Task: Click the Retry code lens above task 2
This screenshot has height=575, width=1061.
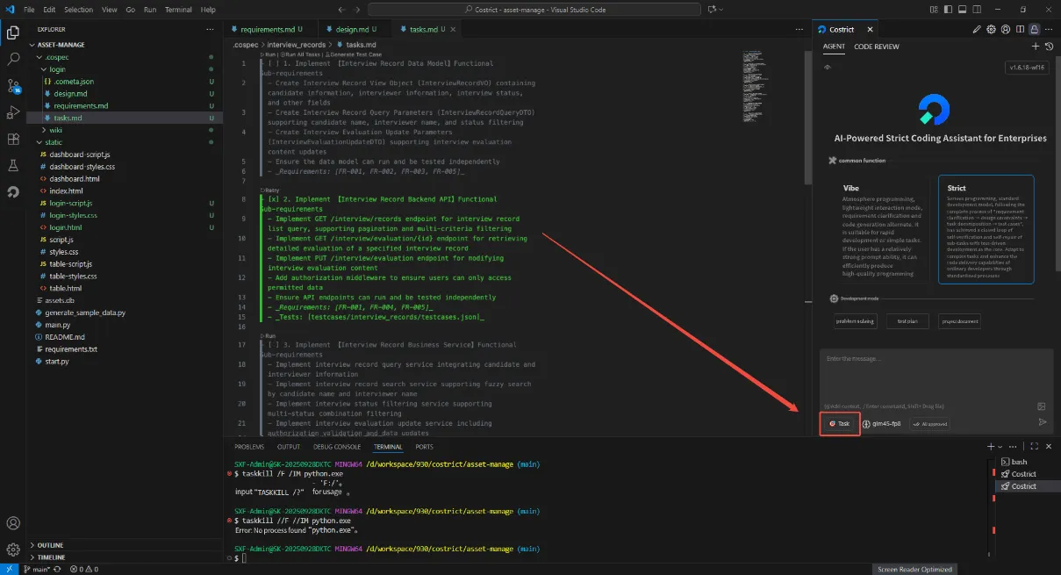Action: pyautogui.click(x=269, y=190)
